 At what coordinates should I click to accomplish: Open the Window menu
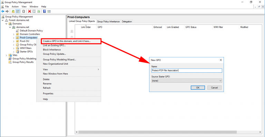[34, 7]
